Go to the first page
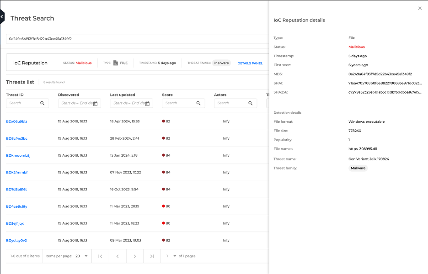This screenshot has width=428, height=274. click(100, 256)
